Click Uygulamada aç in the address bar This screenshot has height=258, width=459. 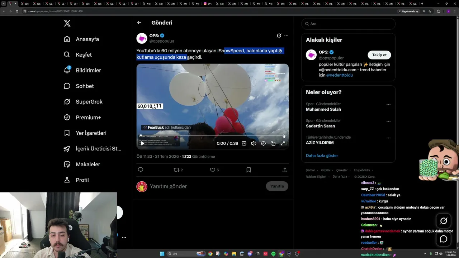pyautogui.click(x=408, y=11)
